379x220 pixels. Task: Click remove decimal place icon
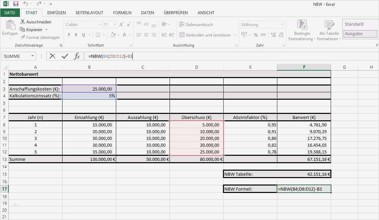coord(281,35)
